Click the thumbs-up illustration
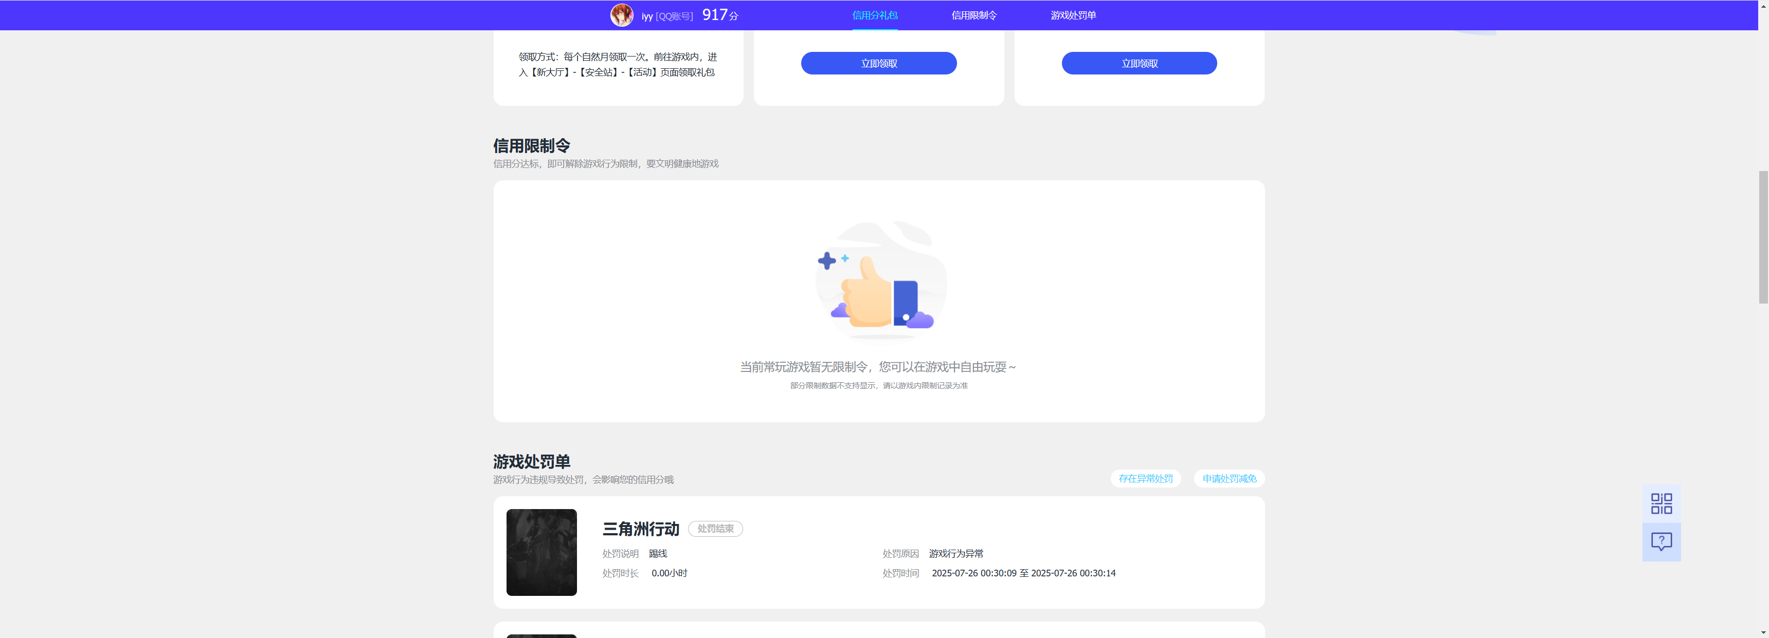The image size is (1769, 638). [880, 282]
